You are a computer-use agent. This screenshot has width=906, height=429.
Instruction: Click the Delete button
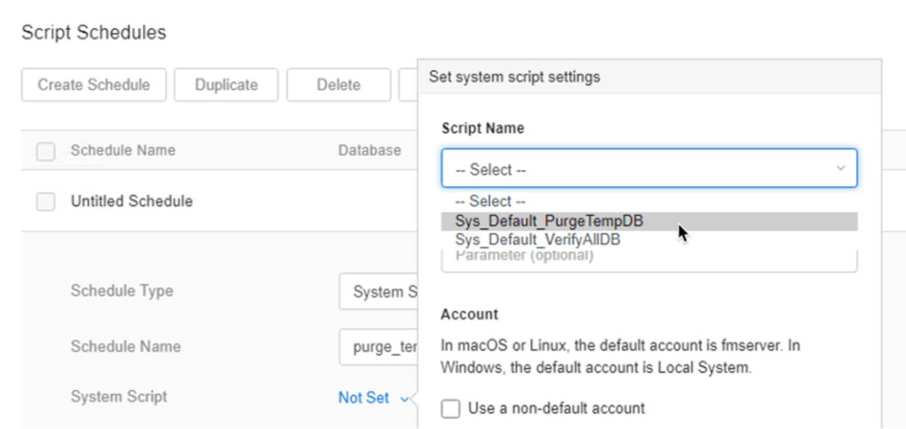point(338,85)
